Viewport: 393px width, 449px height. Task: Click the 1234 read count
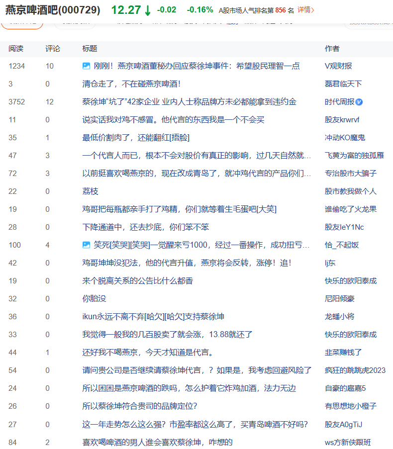click(x=16, y=66)
